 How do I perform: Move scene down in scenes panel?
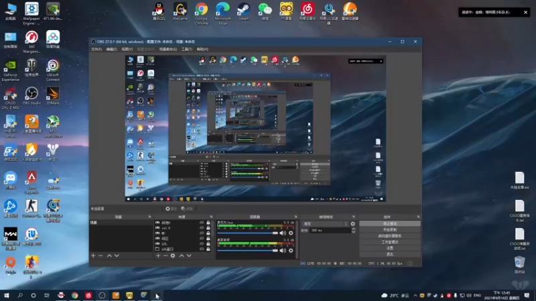(x=117, y=256)
